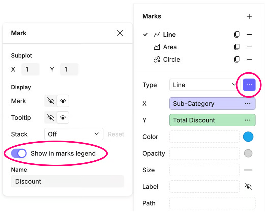Add a new mark with plus icon

click(x=249, y=17)
